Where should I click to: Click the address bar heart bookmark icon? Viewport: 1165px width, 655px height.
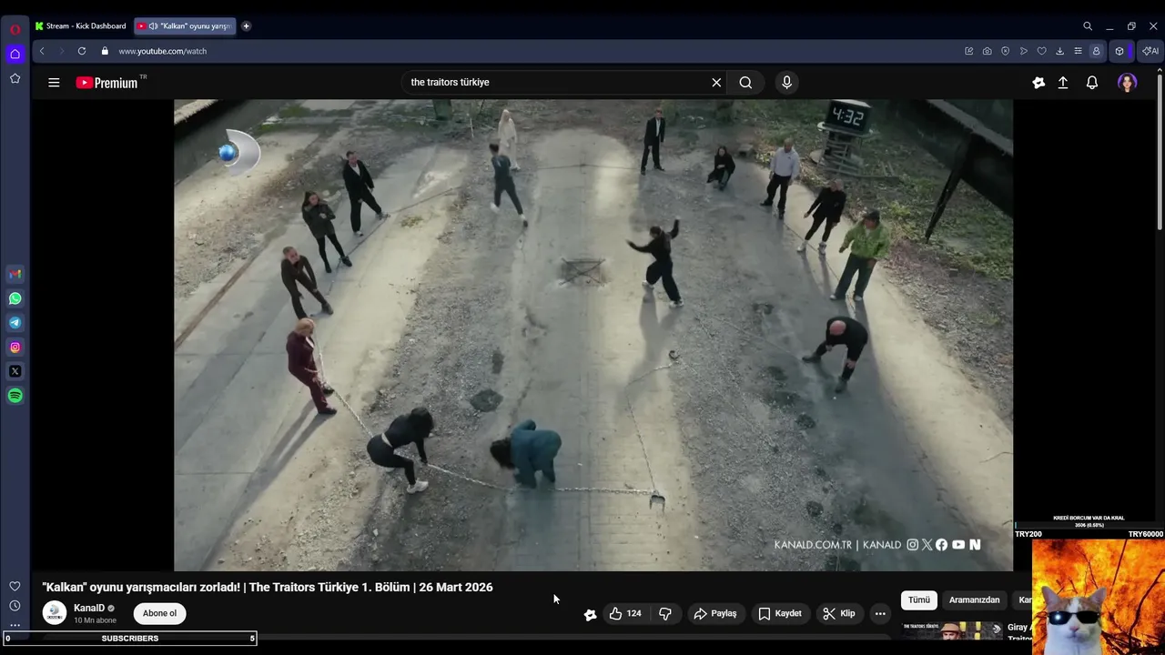(x=1041, y=51)
